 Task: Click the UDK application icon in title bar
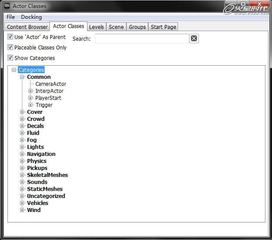(x=7, y=6)
